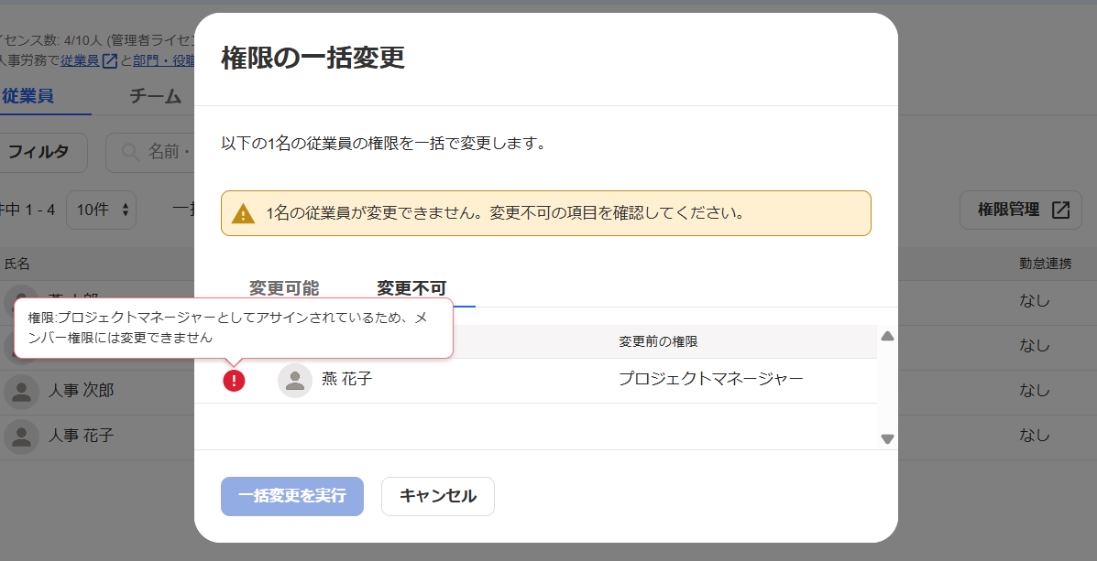Click the tooltip text about プロジェクトマネージャー
This screenshot has height=561, width=1097.
tap(228, 328)
